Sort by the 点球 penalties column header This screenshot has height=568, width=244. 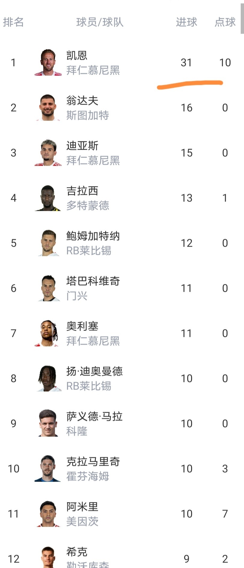click(x=225, y=22)
